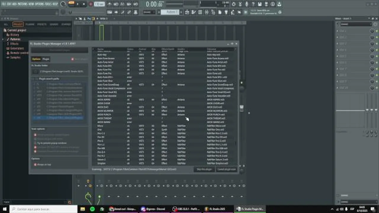Click the play button in transport
Image resolution: width=379 pixels, height=213 pixels.
[78, 4]
